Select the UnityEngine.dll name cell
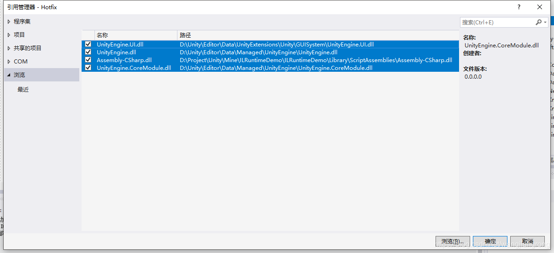The image size is (554, 253). coord(116,52)
